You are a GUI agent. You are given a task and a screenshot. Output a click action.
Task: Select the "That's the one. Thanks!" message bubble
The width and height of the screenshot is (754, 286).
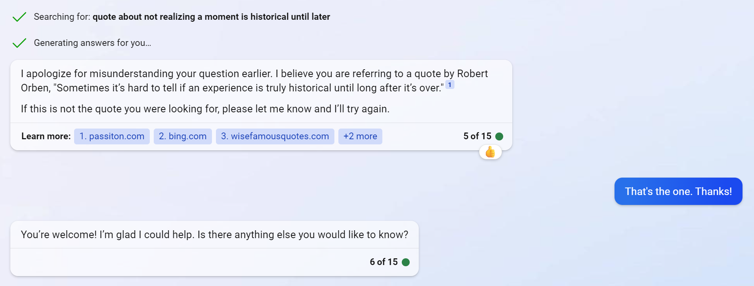coord(678,191)
